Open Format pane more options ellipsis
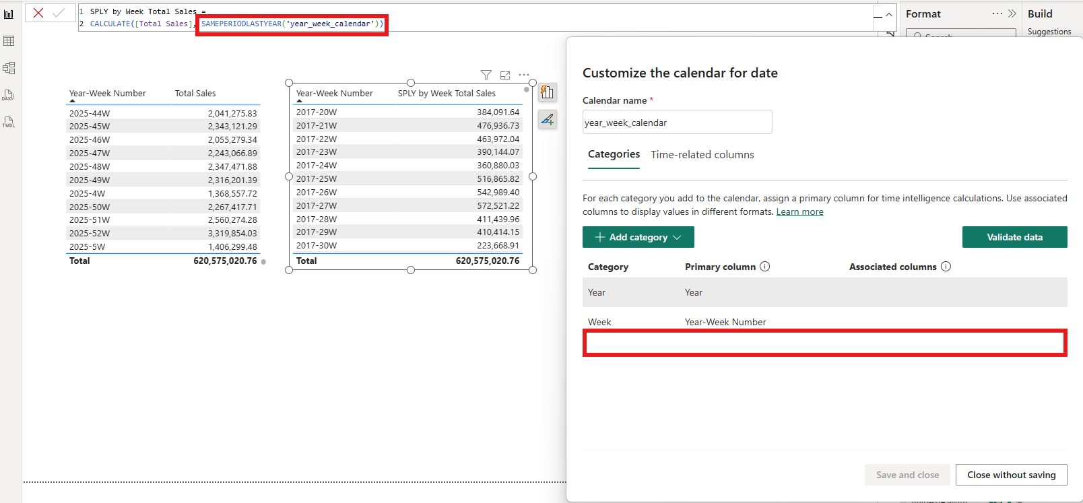Screen dimensions: 1083x503 pyautogui.click(x=997, y=13)
